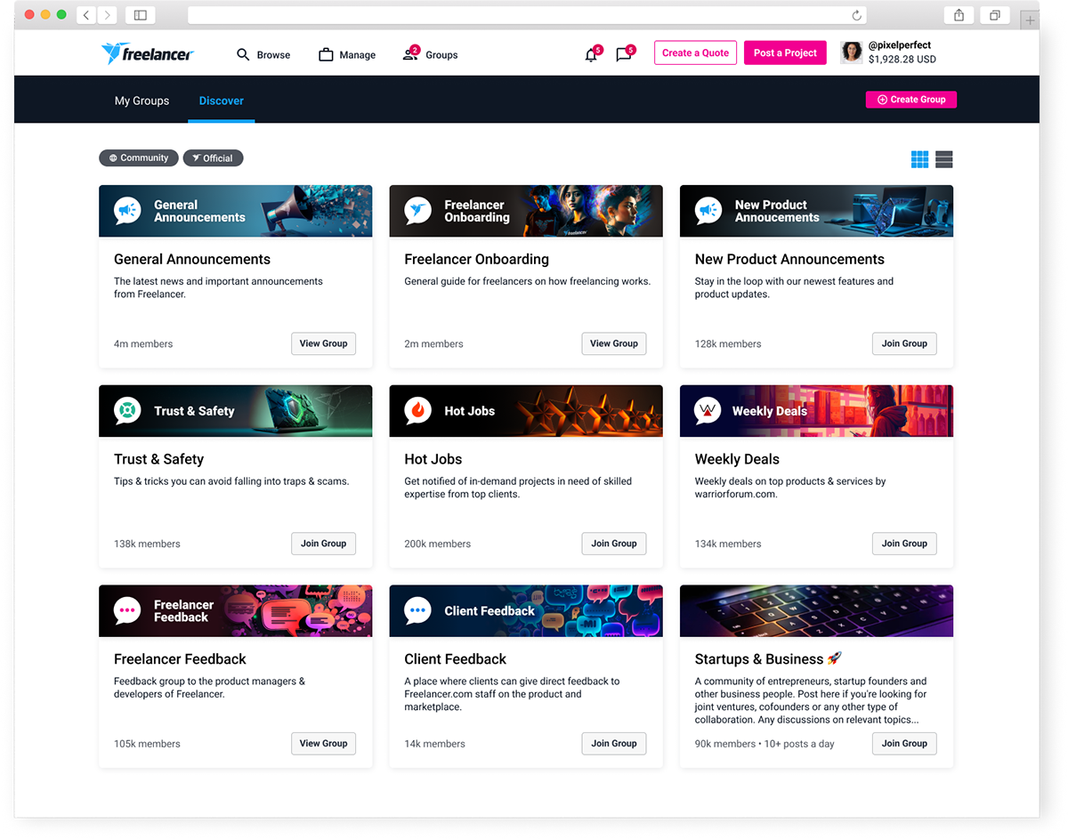This screenshot has height=839, width=1068.
Task: Open the Manage menu
Action: click(347, 55)
